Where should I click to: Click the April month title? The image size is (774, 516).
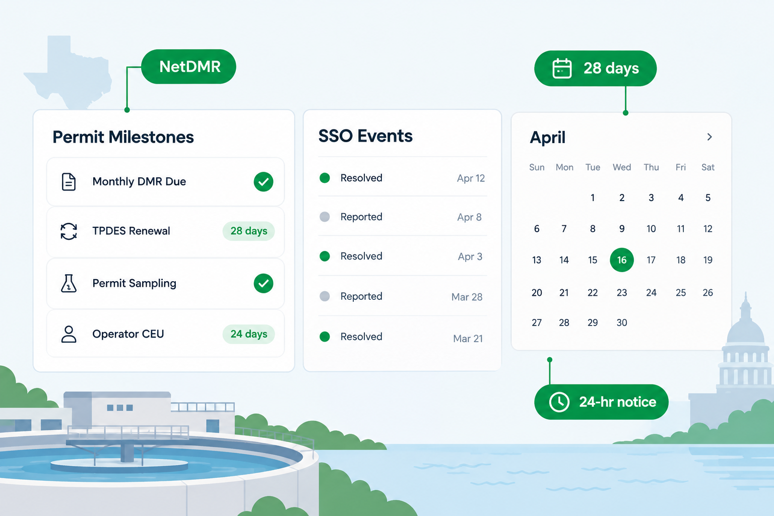(x=548, y=138)
